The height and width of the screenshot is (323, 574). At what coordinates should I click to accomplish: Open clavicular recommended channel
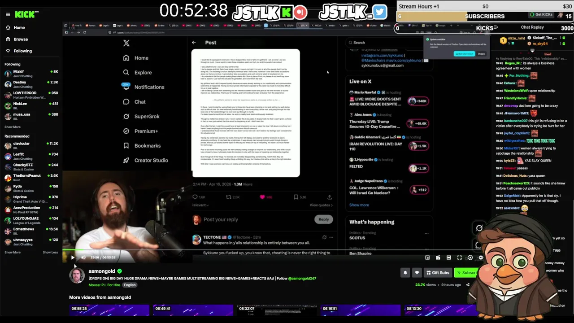(x=31, y=146)
